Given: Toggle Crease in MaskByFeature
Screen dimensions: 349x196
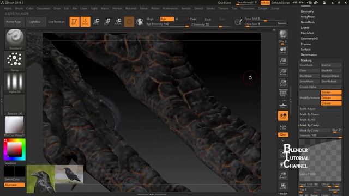Looking at the screenshot, I should click(x=331, y=103).
